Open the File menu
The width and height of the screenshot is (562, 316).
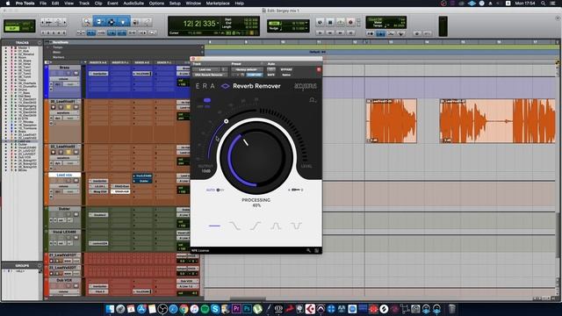pos(43,4)
